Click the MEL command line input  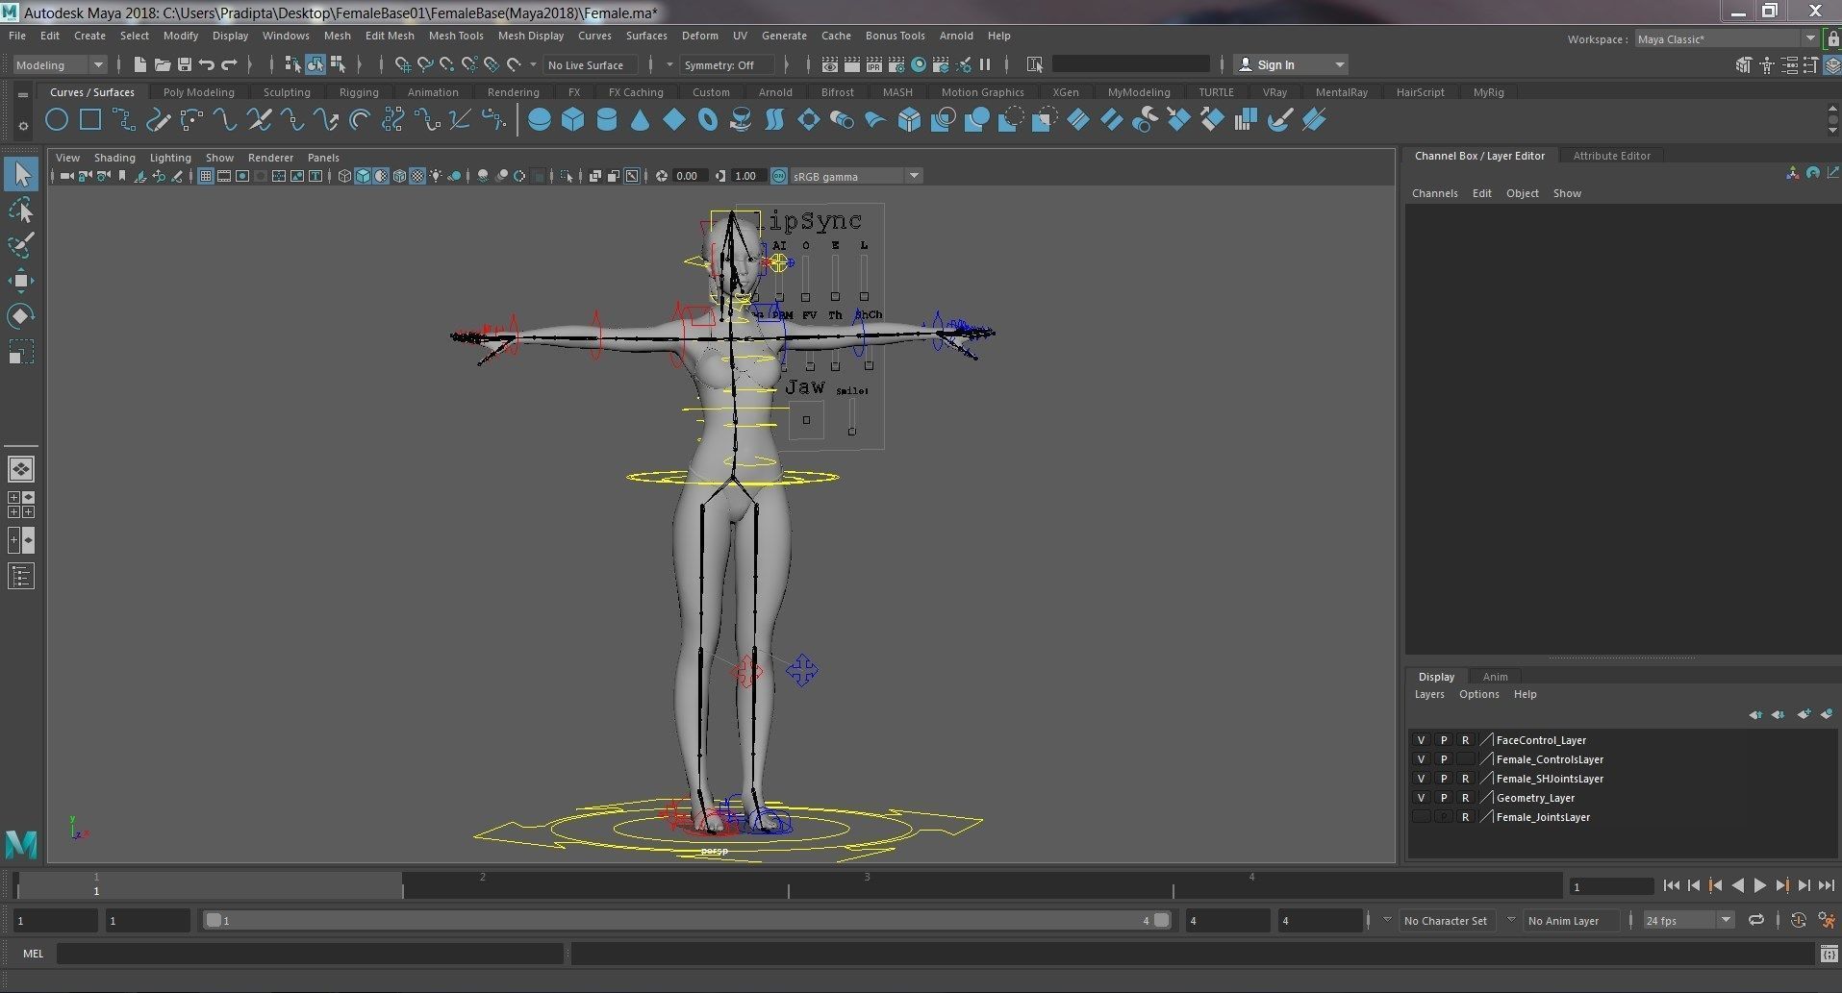coord(310,954)
